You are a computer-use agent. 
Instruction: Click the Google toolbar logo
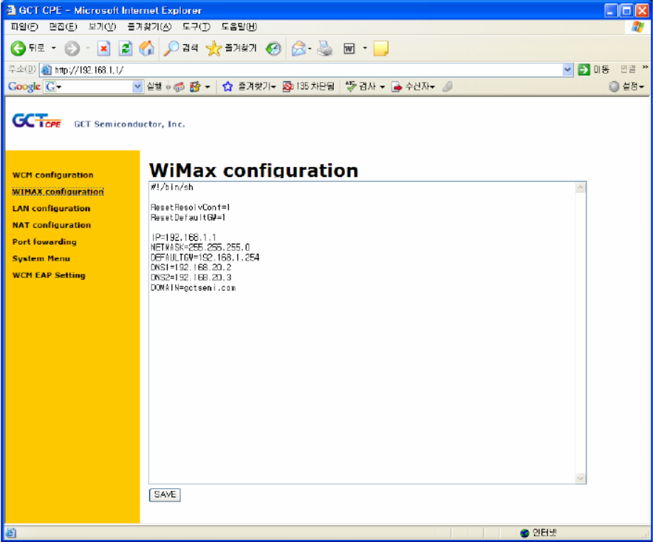pyautogui.click(x=24, y=86)
